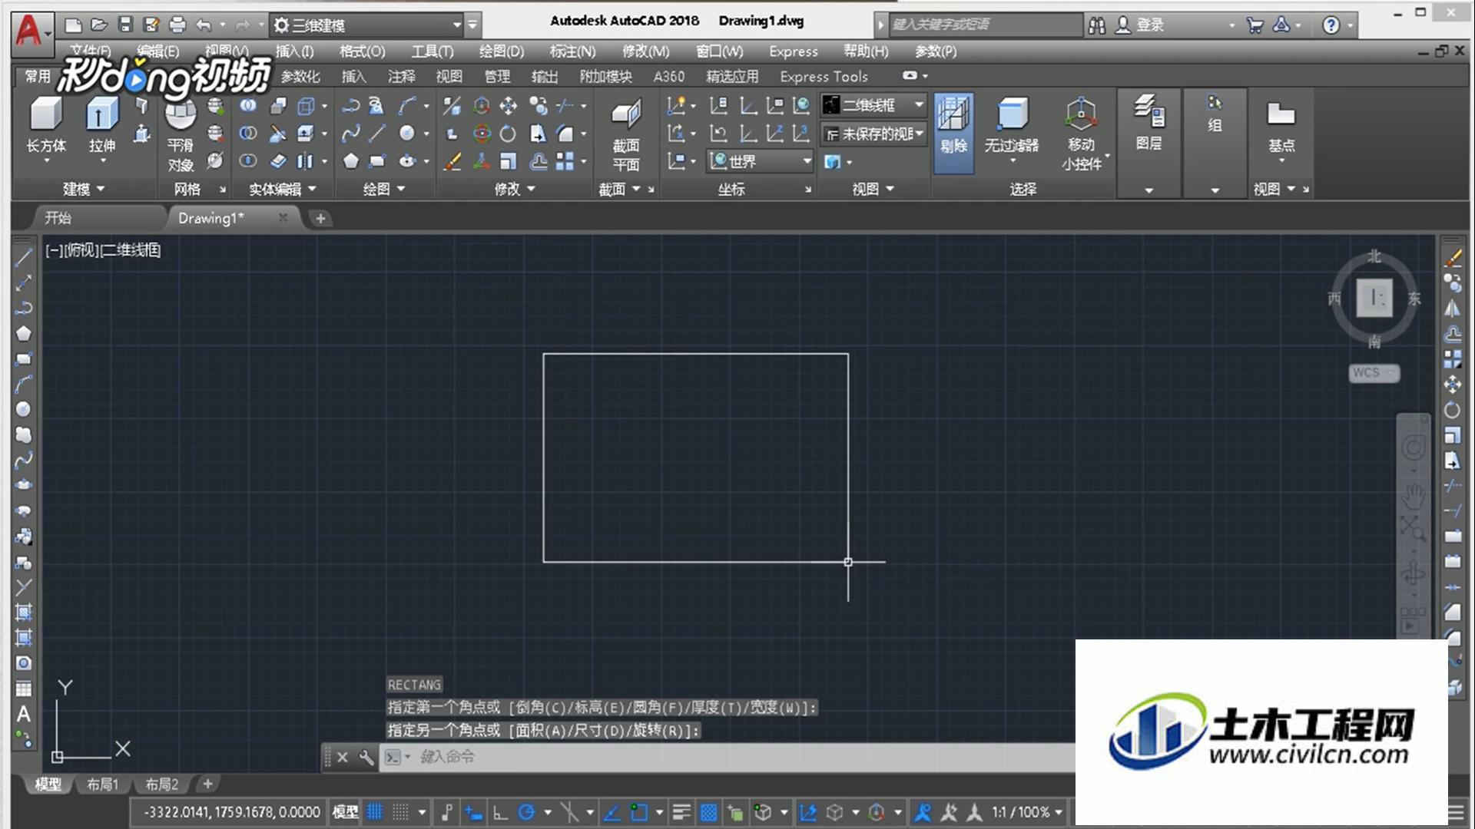Open the 开始 start tab
This screenshot has height=829, width=1475.
click(58, 218)
